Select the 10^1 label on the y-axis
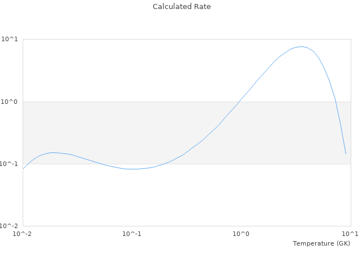Viewport: 362px width, 271px height. point(11,40)
